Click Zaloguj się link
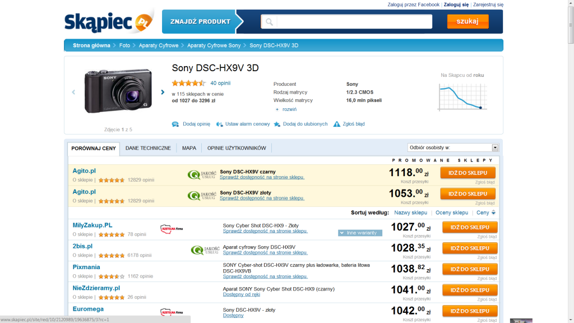574x323 pixels. 456,4
